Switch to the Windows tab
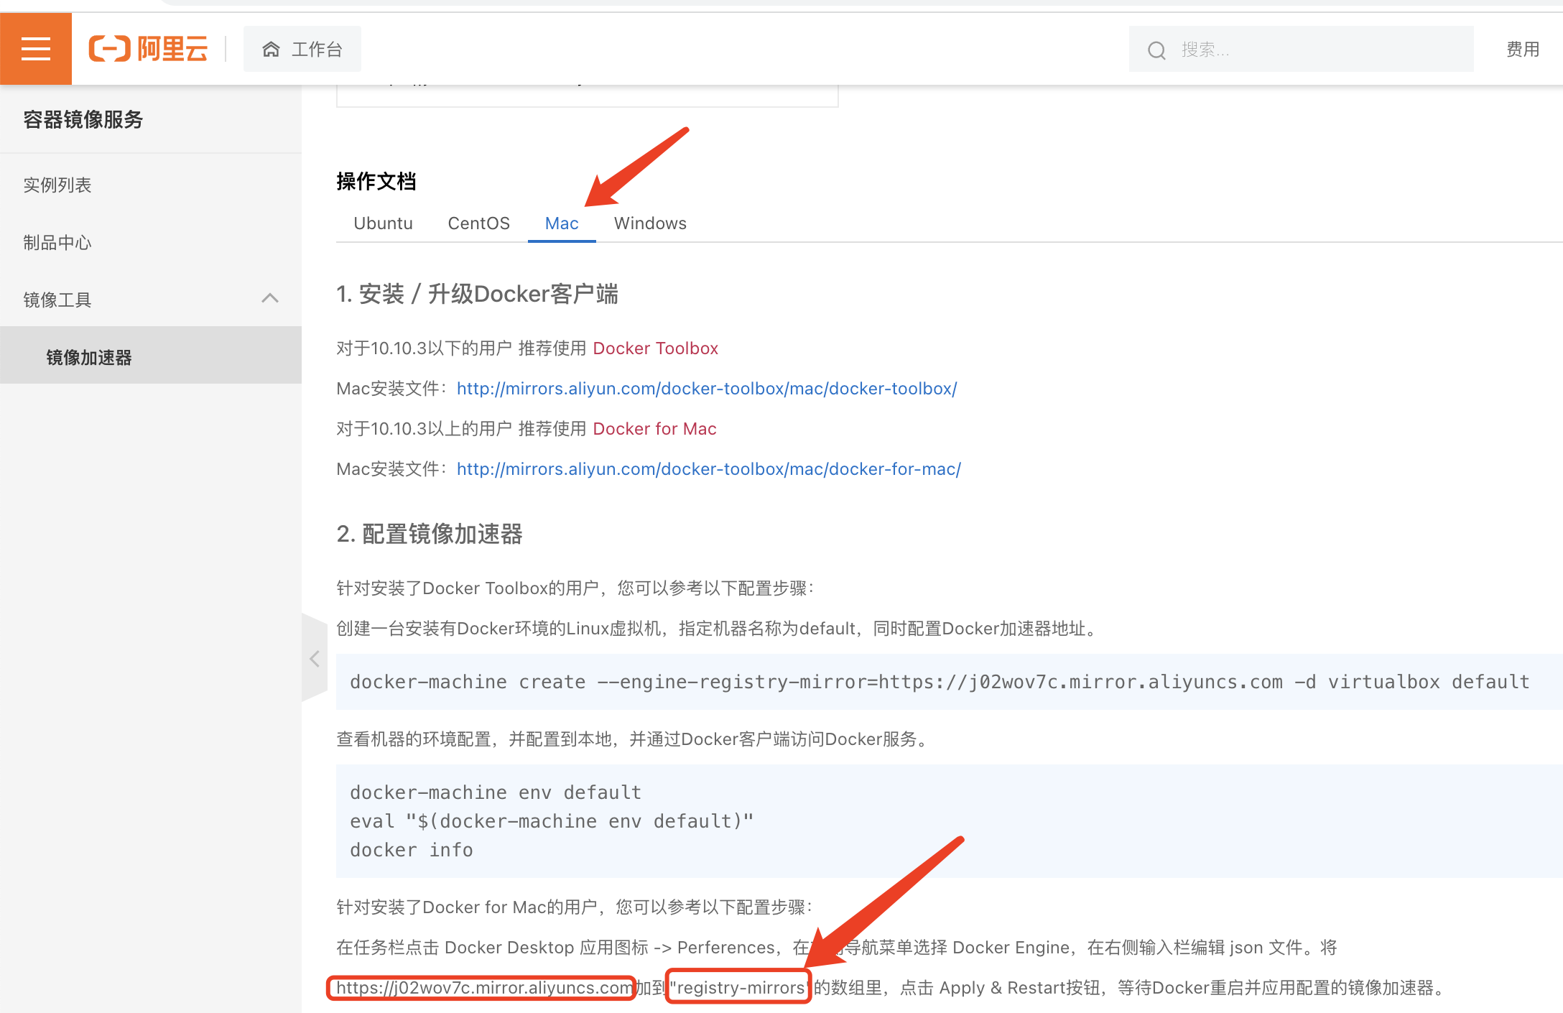Screen dimensions: 1563x1013 (x=650, y=223)
